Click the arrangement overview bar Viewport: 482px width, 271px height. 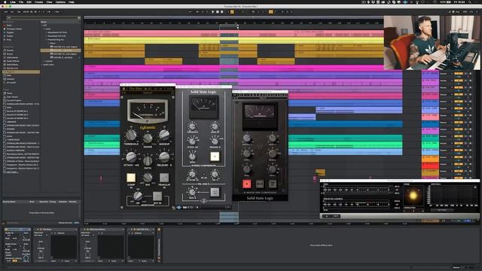(233, 17)
